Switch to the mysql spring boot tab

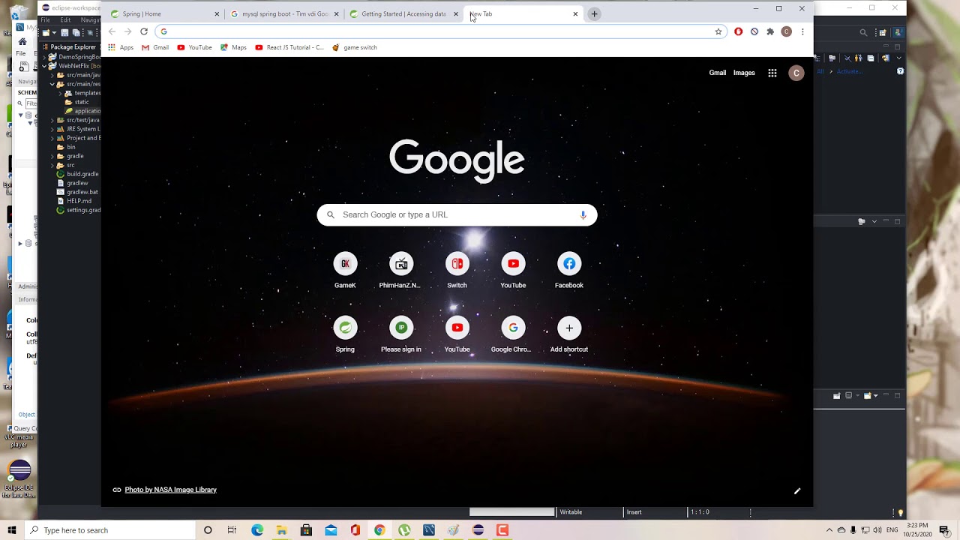(x=283, y=13)
